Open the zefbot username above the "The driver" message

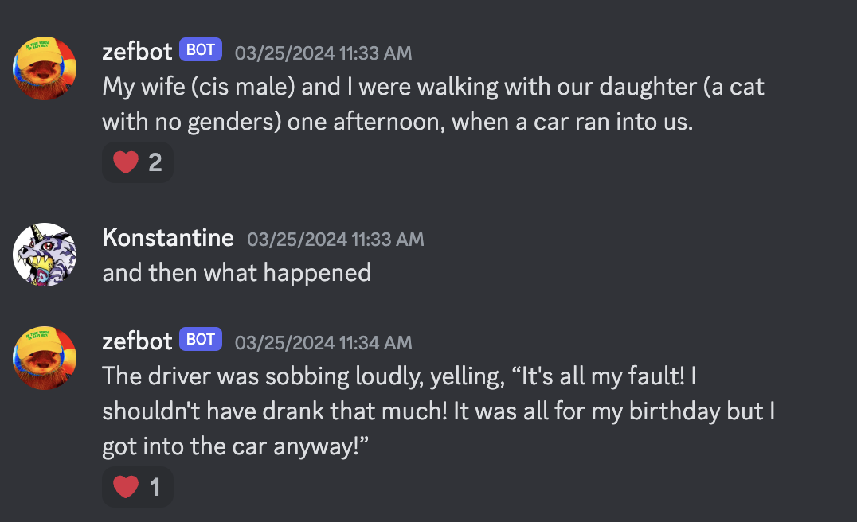pos(137,341)
